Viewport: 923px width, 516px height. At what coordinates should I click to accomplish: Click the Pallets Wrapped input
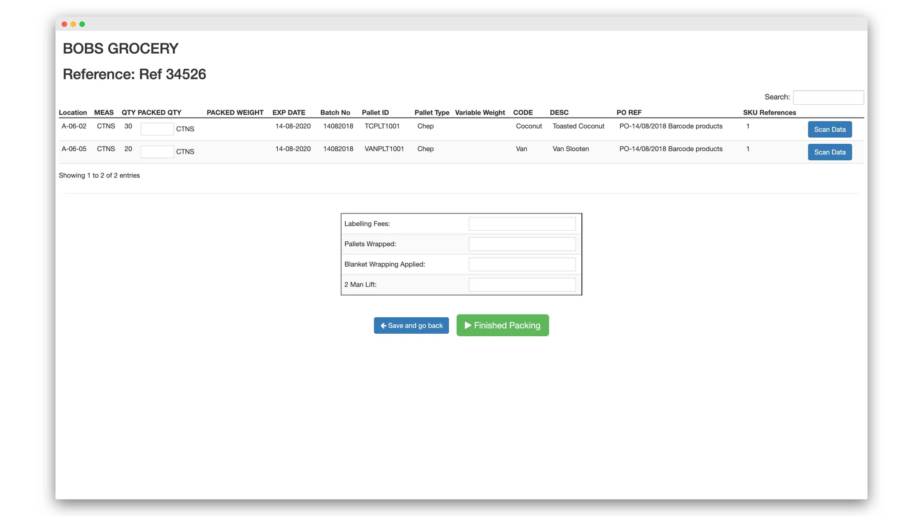tap(522, 244)
